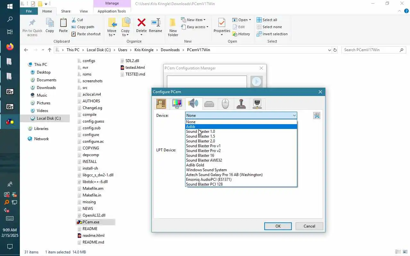Expand the New item dropdown
Viewport: 410px width, 256px height.
(x=193, y=20)
